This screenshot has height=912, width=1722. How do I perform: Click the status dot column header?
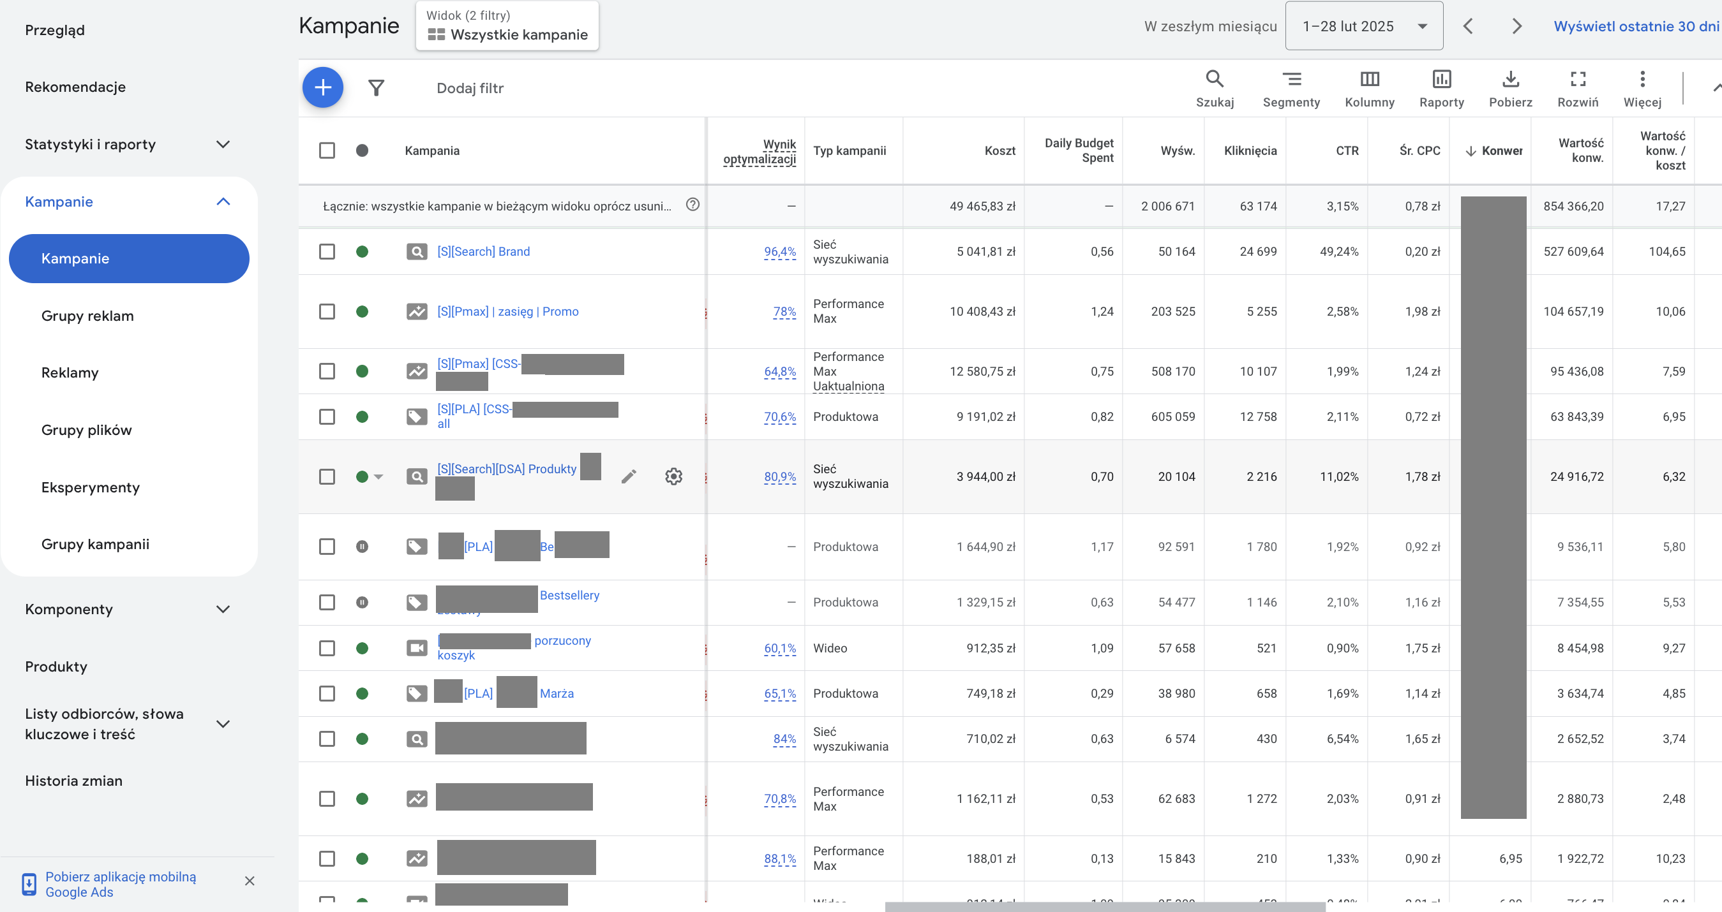point(362,151)
